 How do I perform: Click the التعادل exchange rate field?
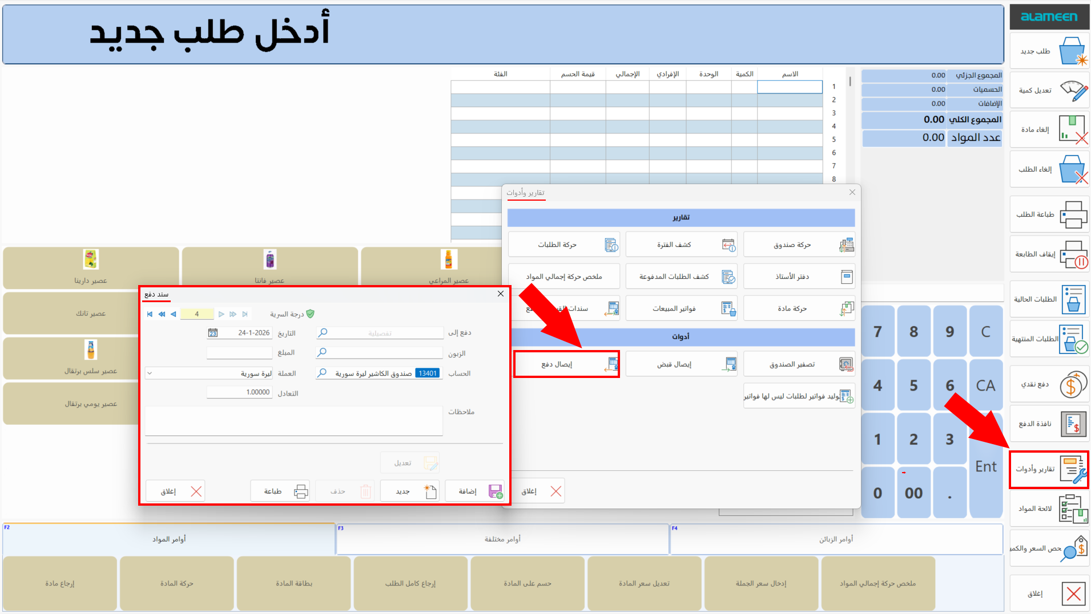point(239,392)
